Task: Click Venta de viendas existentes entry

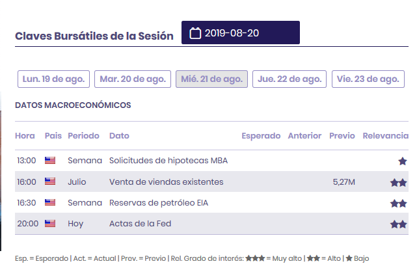Action: (166, 182)
